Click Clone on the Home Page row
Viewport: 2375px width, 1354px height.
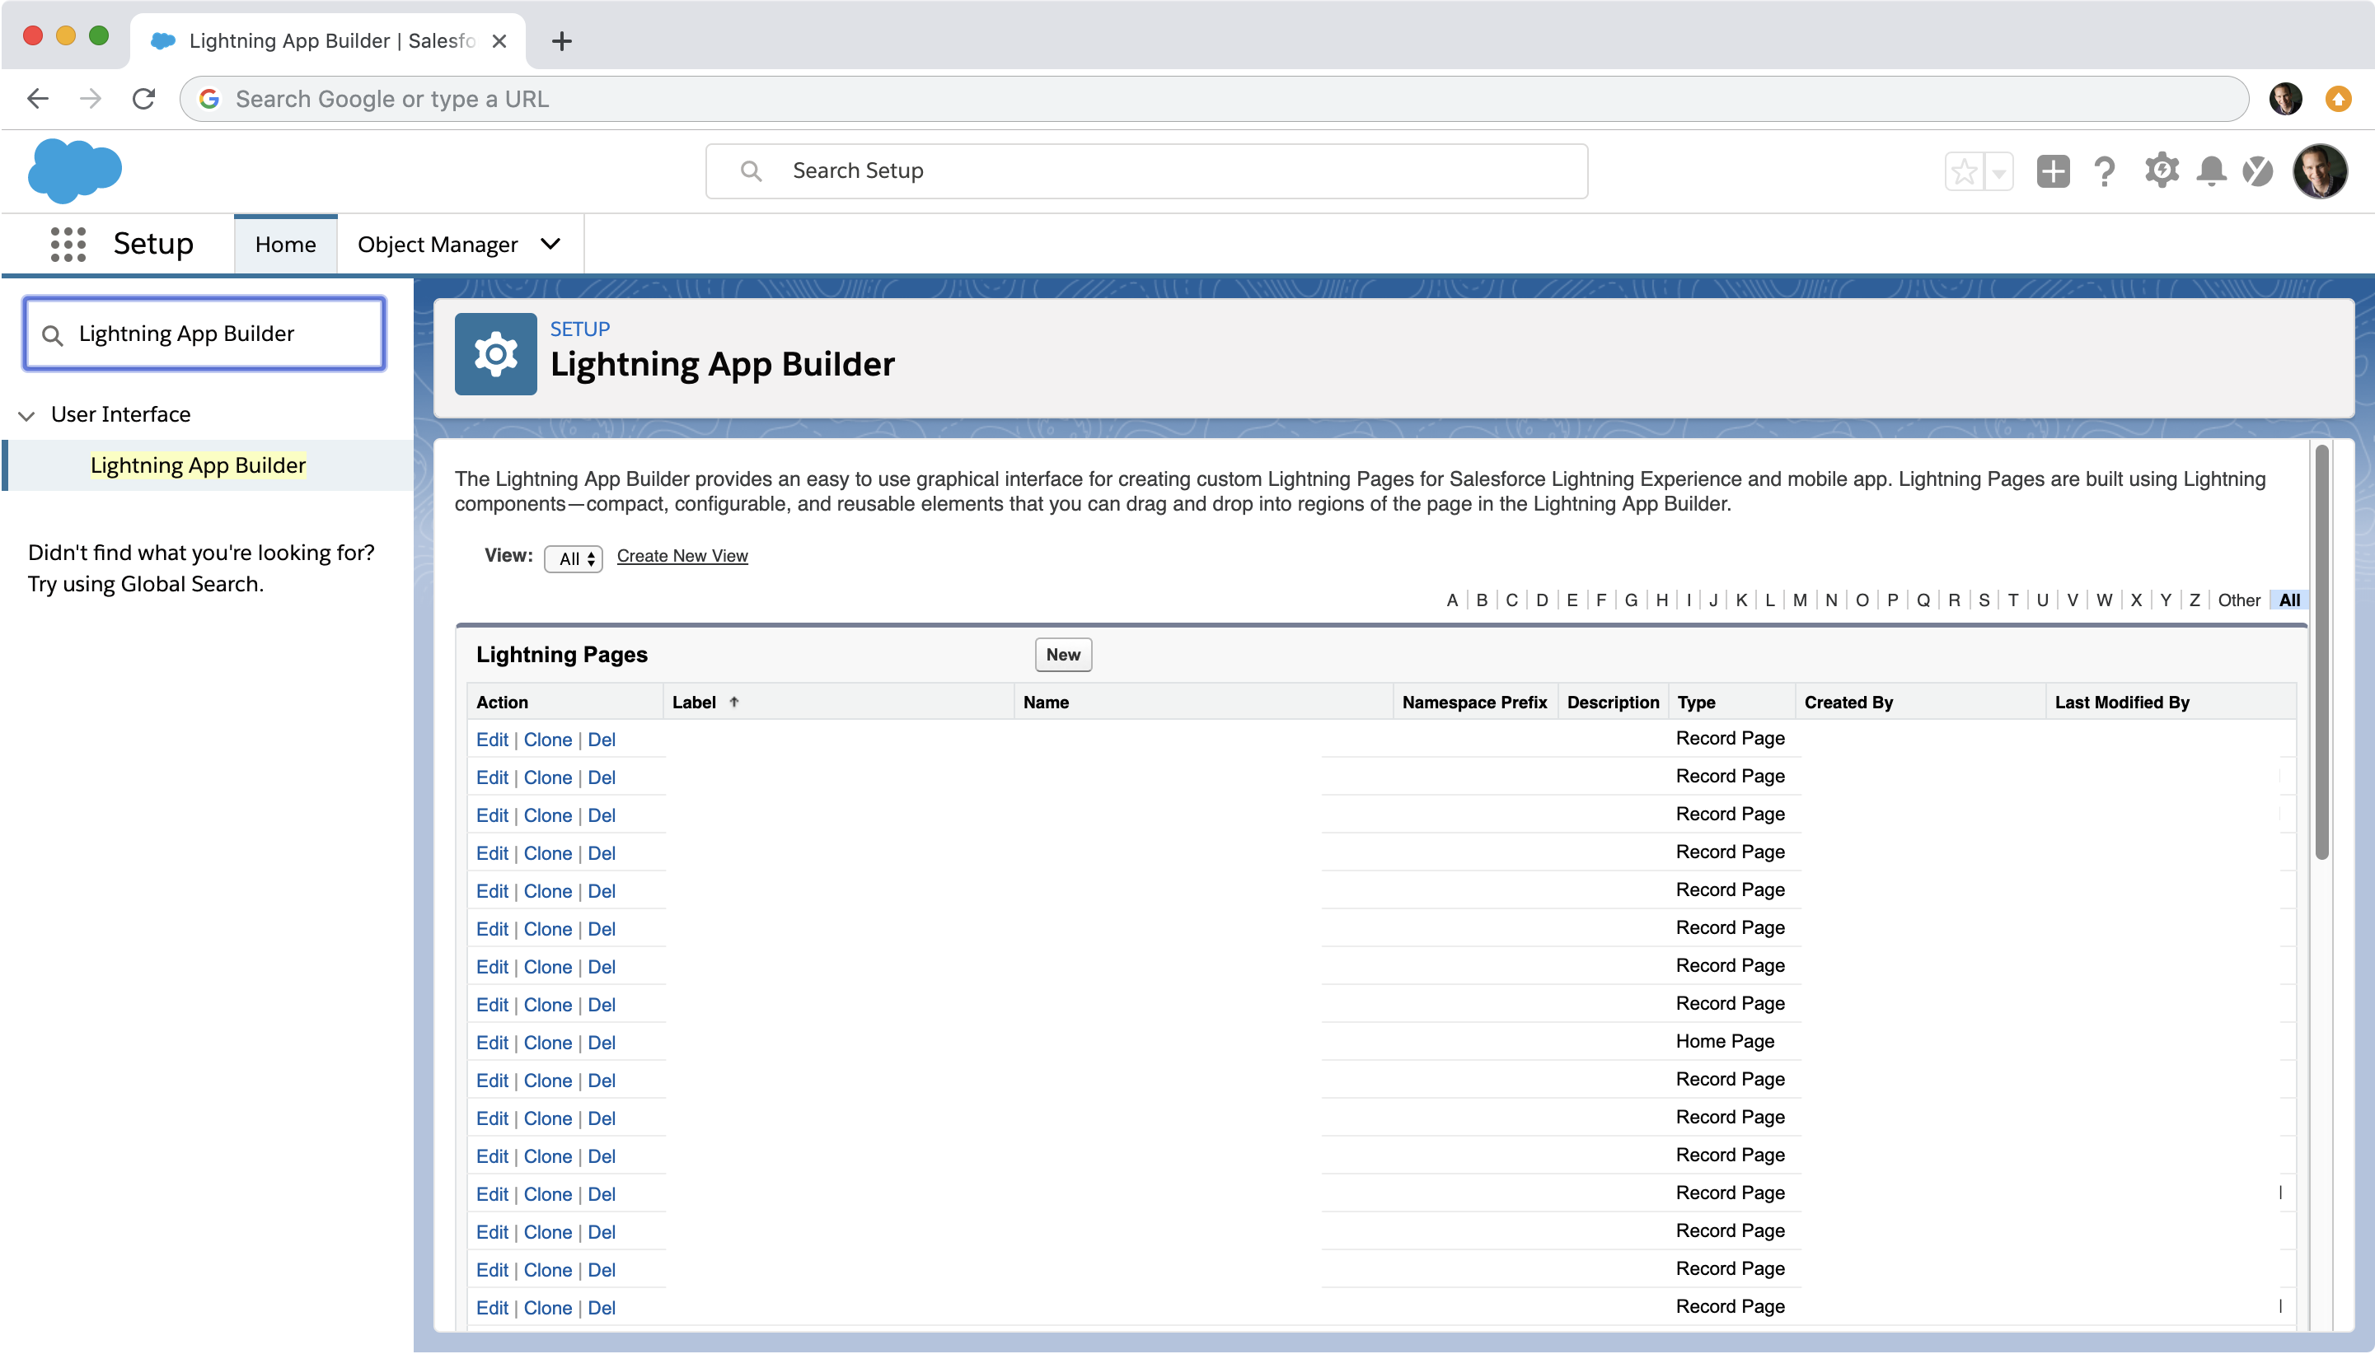point(548,1044)
